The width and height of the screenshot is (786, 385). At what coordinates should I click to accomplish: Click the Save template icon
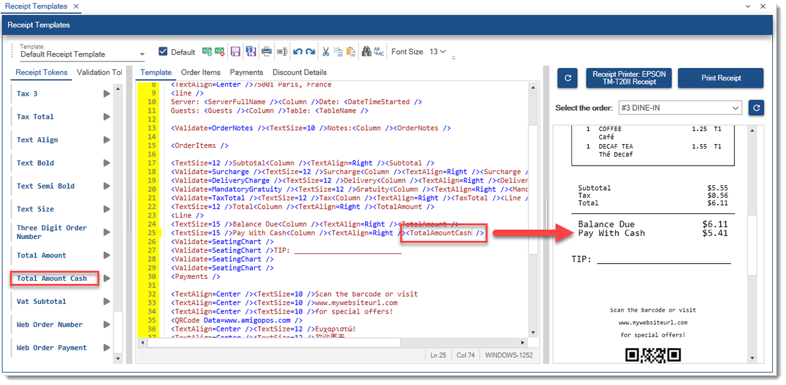[236, 52]
